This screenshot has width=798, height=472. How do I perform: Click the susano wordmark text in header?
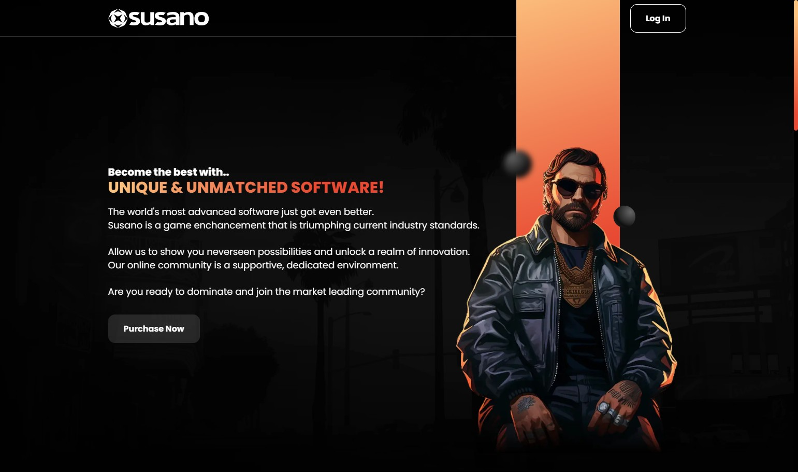pyautogui.click(x=169, y=18)
